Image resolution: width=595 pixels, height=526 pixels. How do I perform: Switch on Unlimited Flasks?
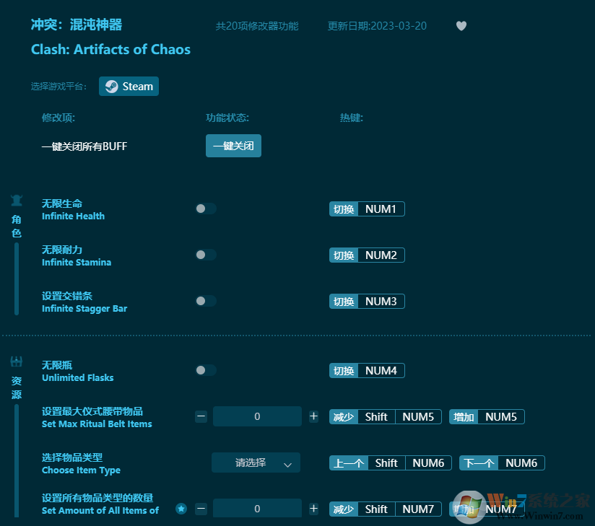(205, 370)
